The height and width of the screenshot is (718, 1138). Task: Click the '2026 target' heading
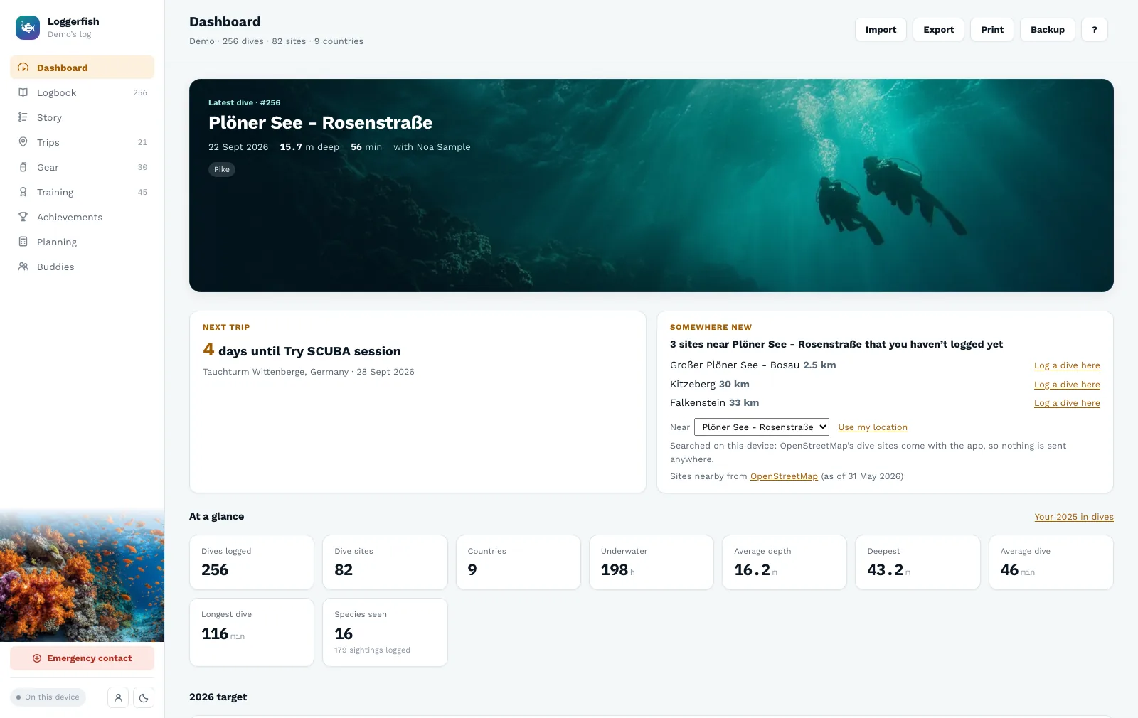[x=218, y=697]
